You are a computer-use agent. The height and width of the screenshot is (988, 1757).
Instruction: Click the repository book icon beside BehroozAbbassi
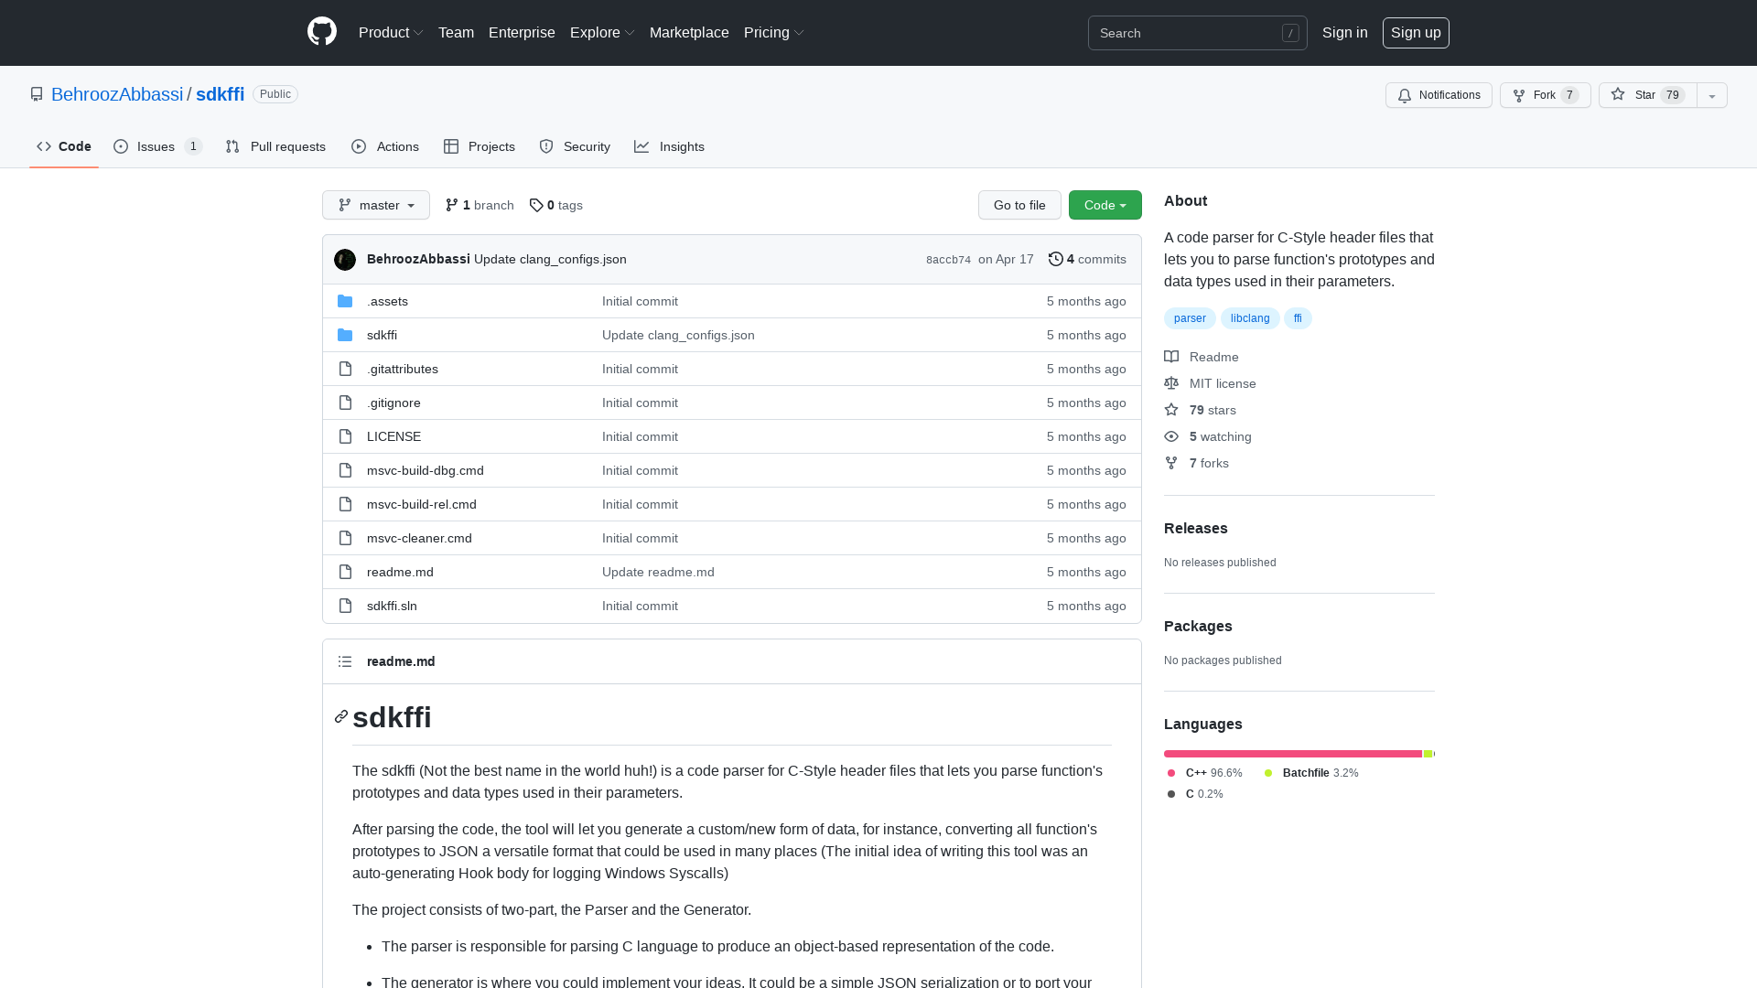pos(37,94)
